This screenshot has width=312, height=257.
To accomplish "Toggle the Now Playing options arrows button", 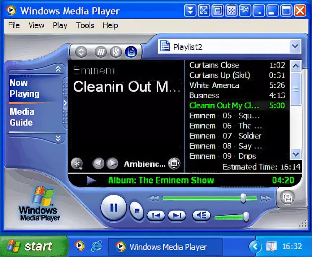I will 81,52.
